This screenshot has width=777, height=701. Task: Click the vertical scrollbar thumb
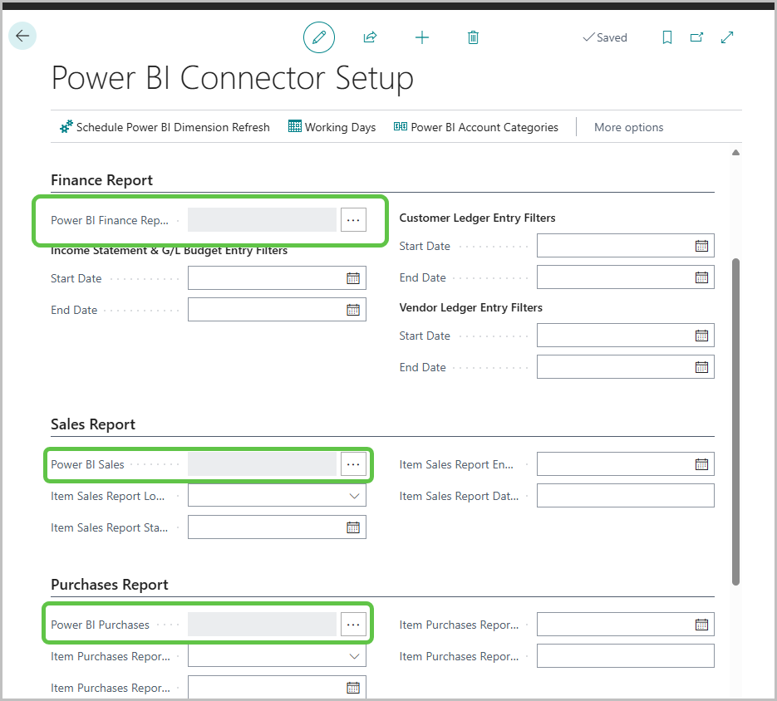click(x=735, y=421)
